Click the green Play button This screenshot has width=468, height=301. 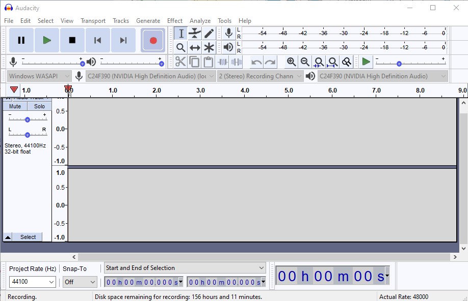47,40
